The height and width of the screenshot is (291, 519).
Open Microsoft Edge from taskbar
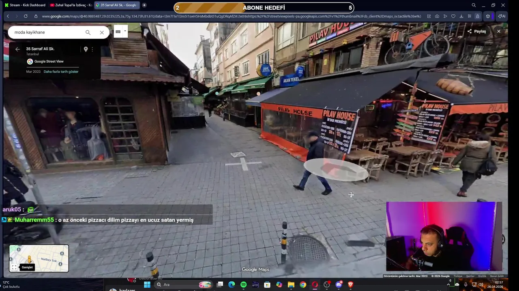pos(232,285)
